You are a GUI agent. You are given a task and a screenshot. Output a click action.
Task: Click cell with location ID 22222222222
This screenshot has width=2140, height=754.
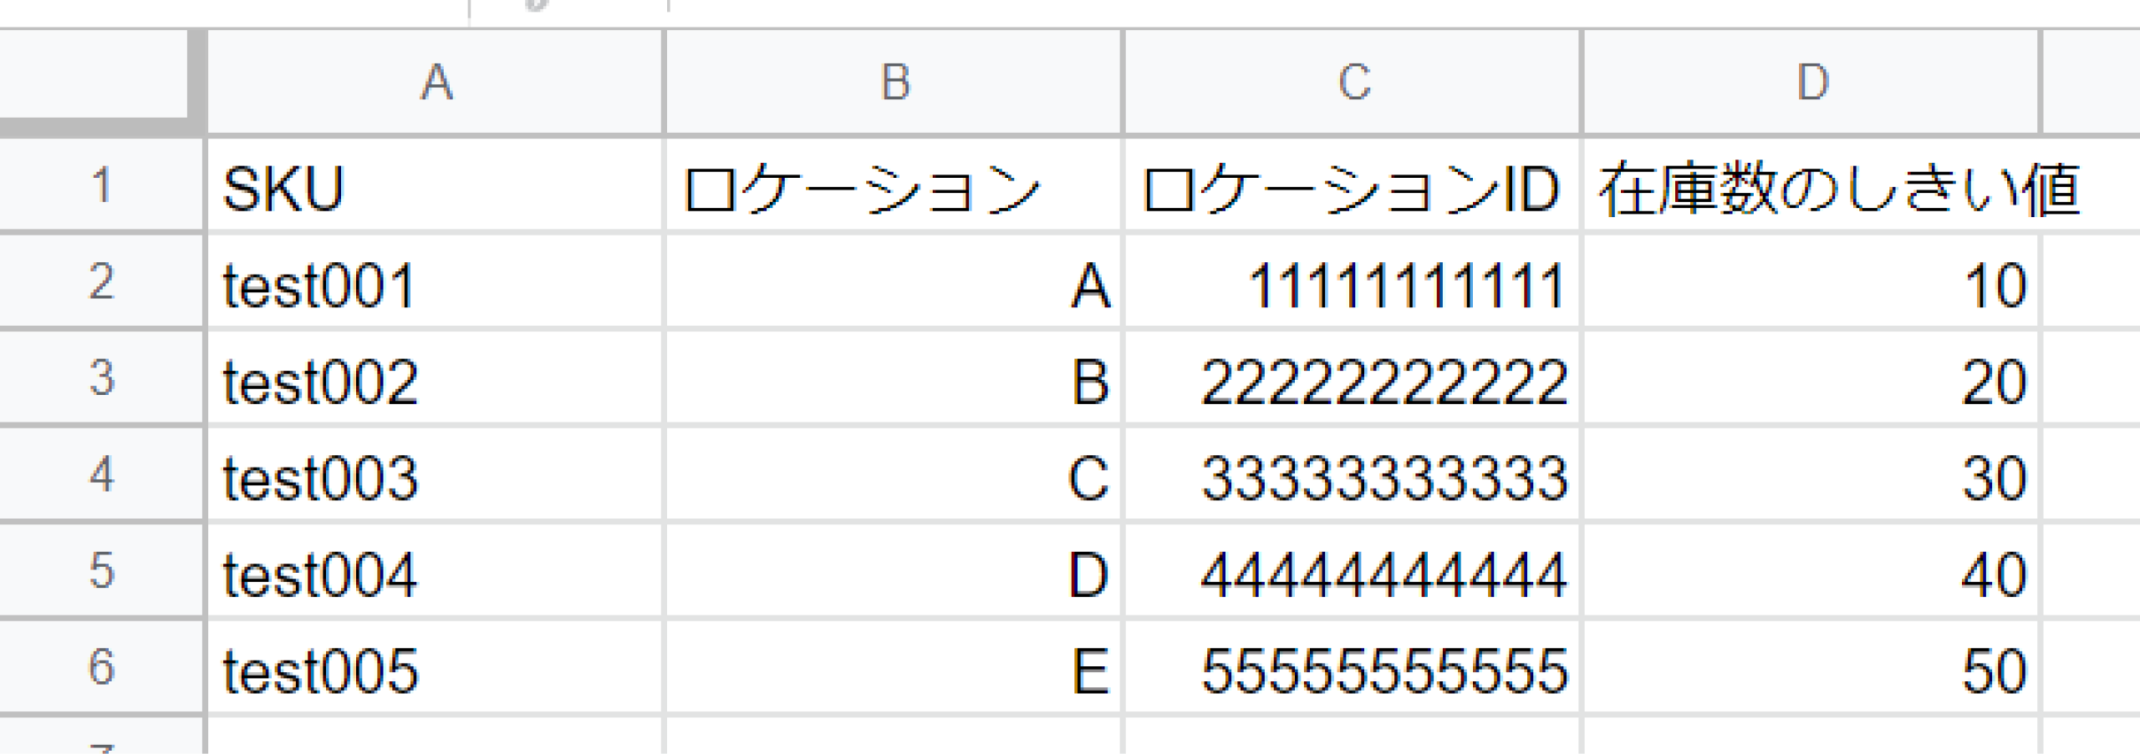(1353, 381)
